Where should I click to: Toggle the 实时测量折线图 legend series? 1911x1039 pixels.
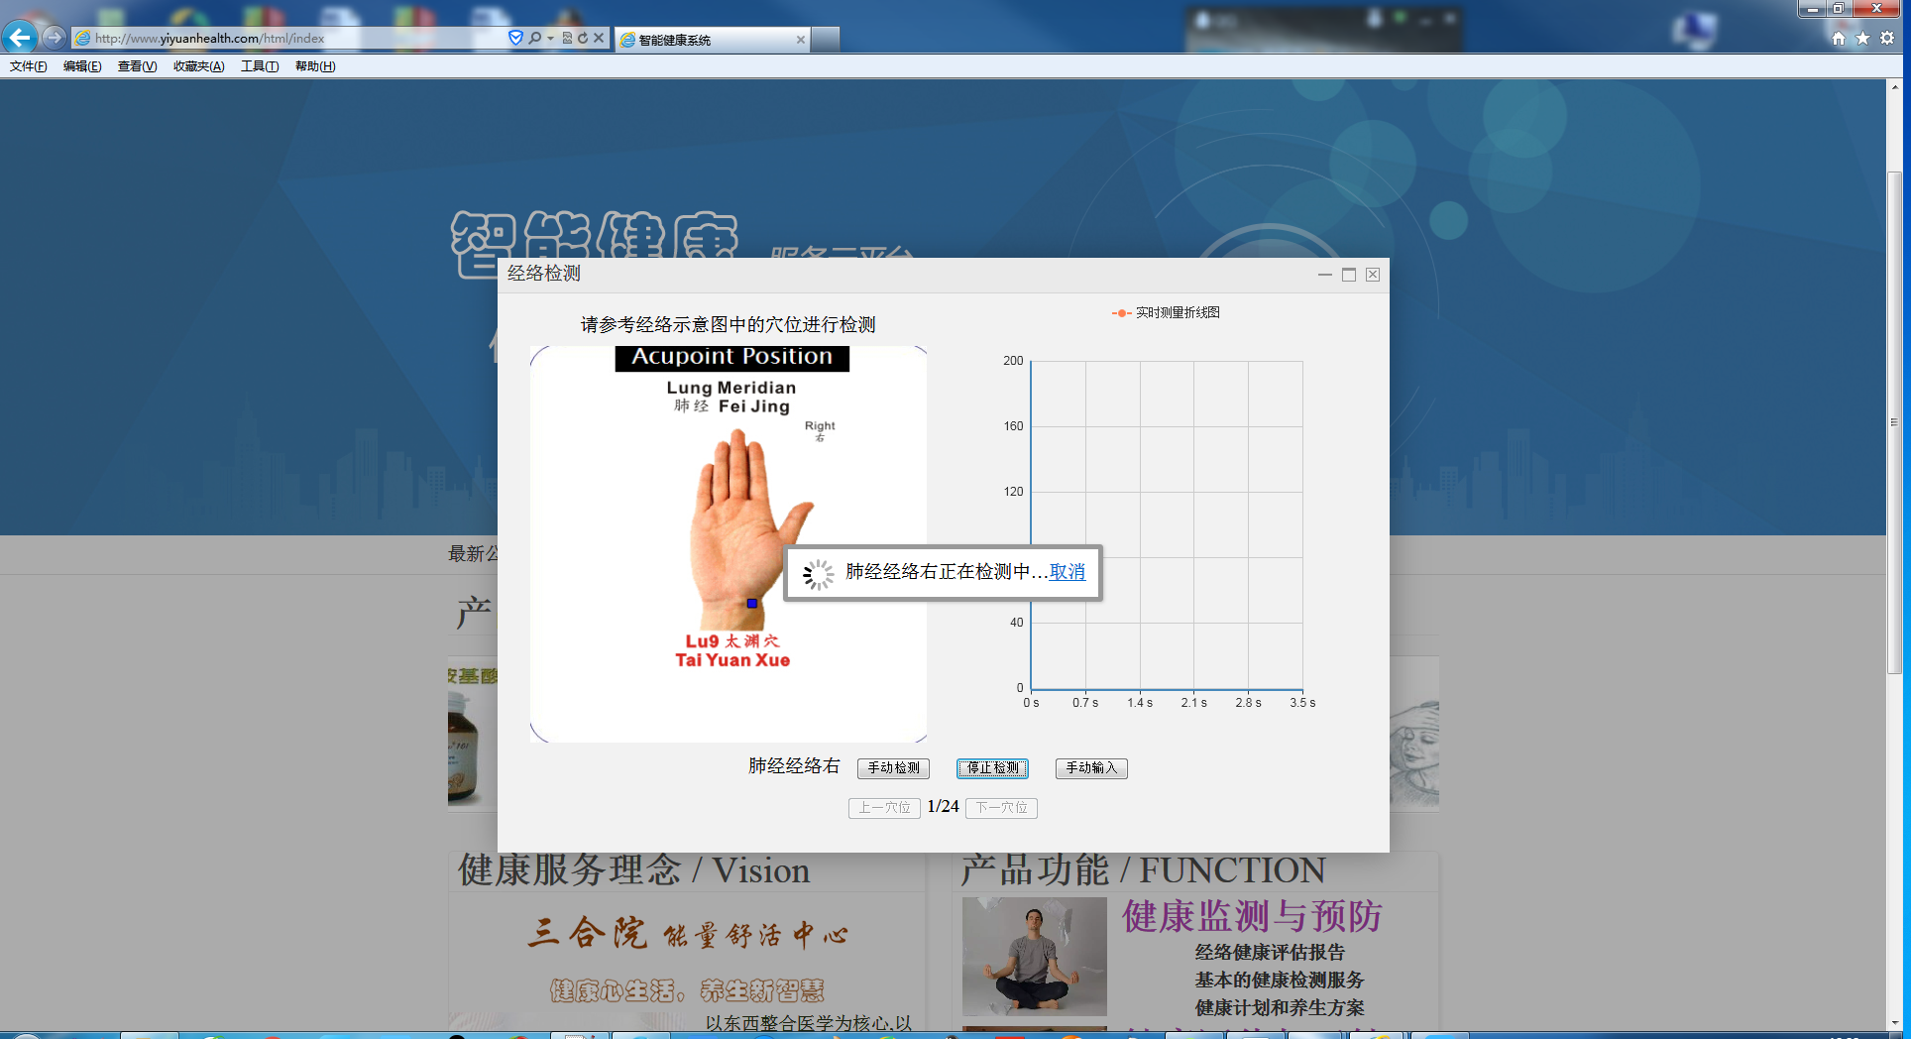[x=1167, y=312]
